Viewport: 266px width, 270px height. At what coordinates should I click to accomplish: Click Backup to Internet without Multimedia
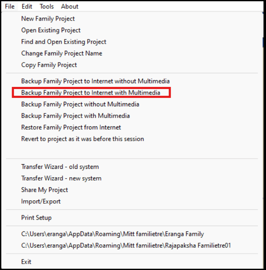[x=95, y=81]
